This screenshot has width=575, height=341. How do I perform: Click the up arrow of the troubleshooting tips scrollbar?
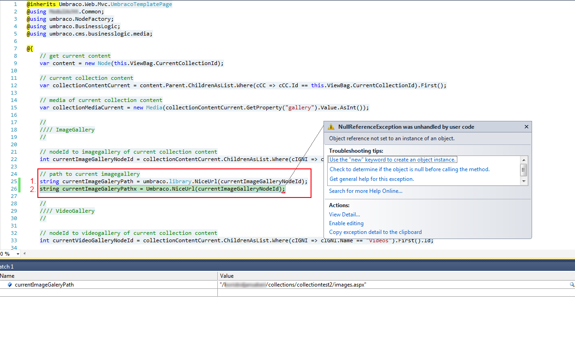click(524, 160)
